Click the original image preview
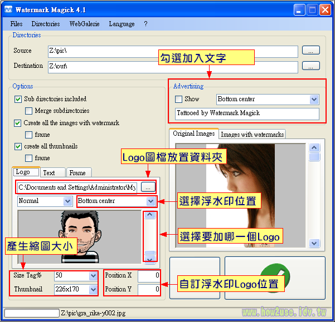 pyautogui.click(x=240, y=195)
